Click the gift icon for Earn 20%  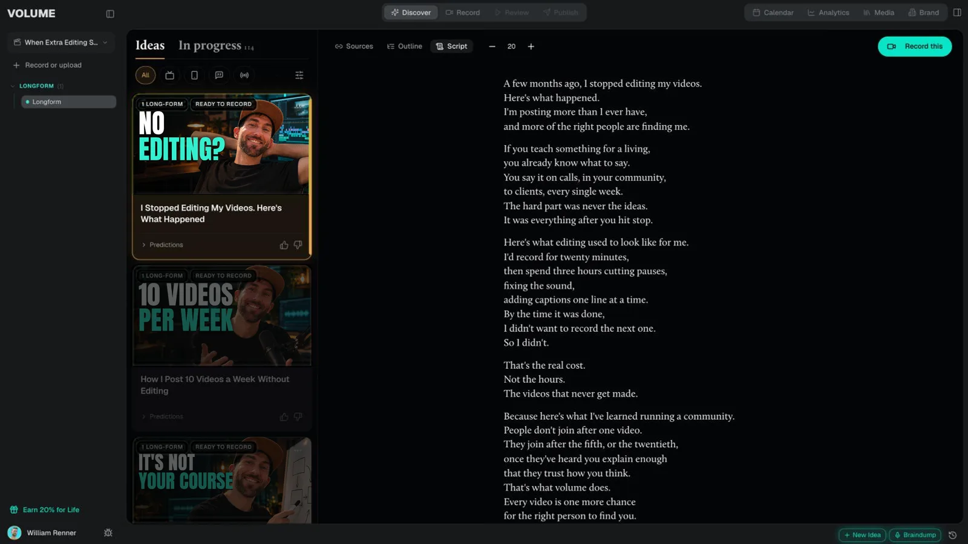[14, 510]
